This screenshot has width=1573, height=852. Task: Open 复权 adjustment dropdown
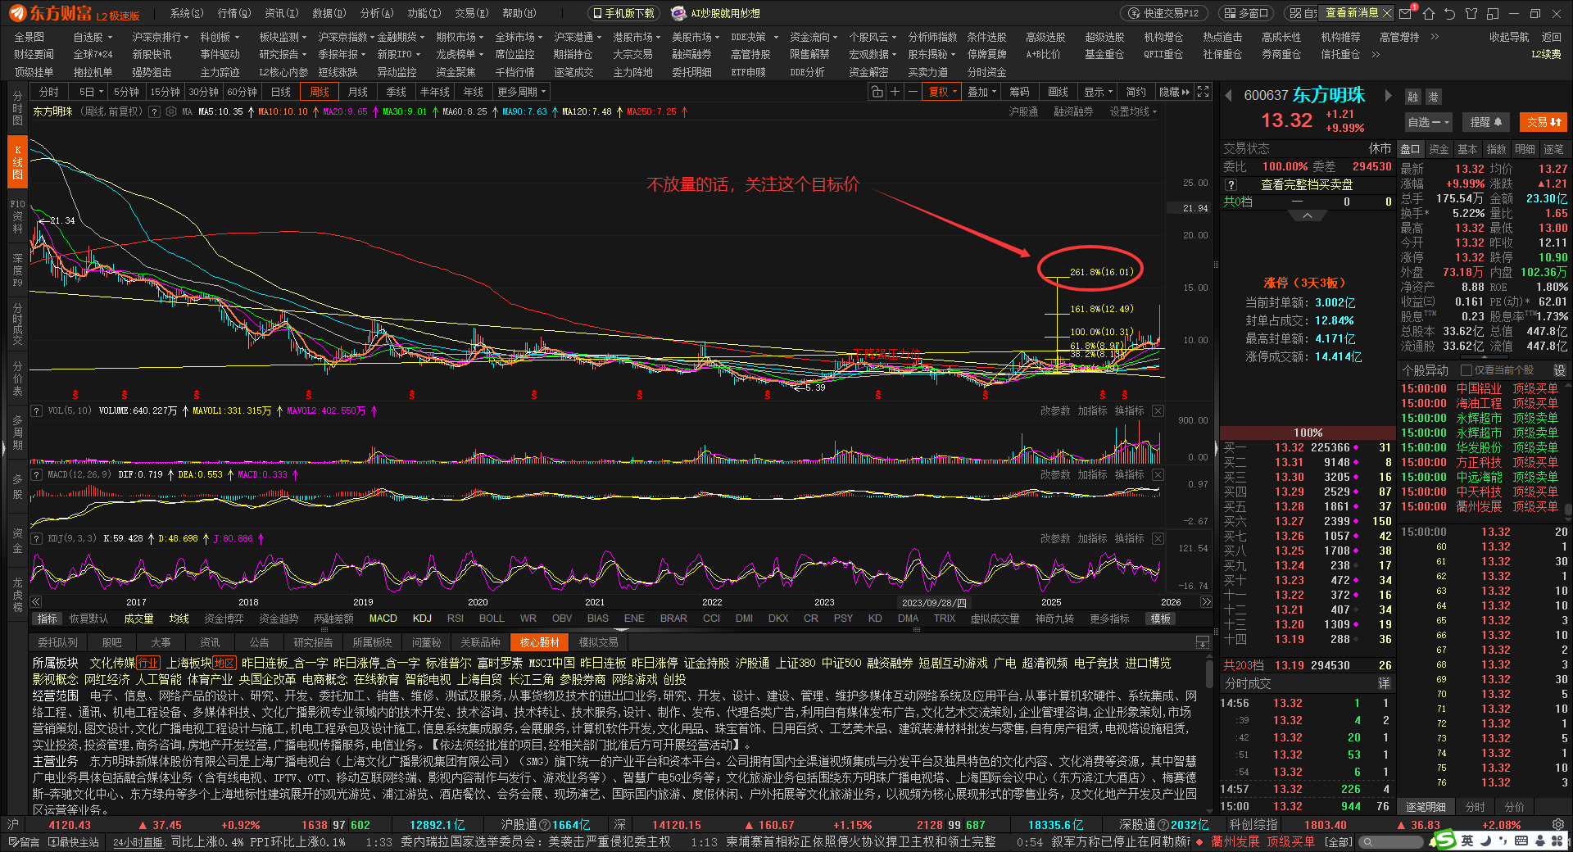pos(942,92)
